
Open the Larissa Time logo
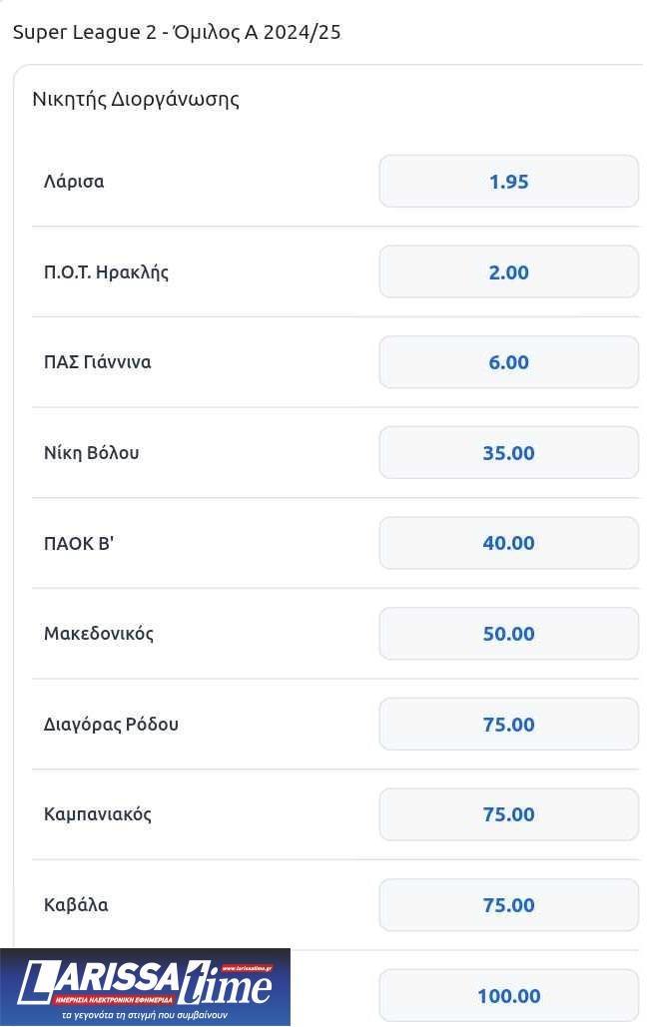tap(145, 987)
